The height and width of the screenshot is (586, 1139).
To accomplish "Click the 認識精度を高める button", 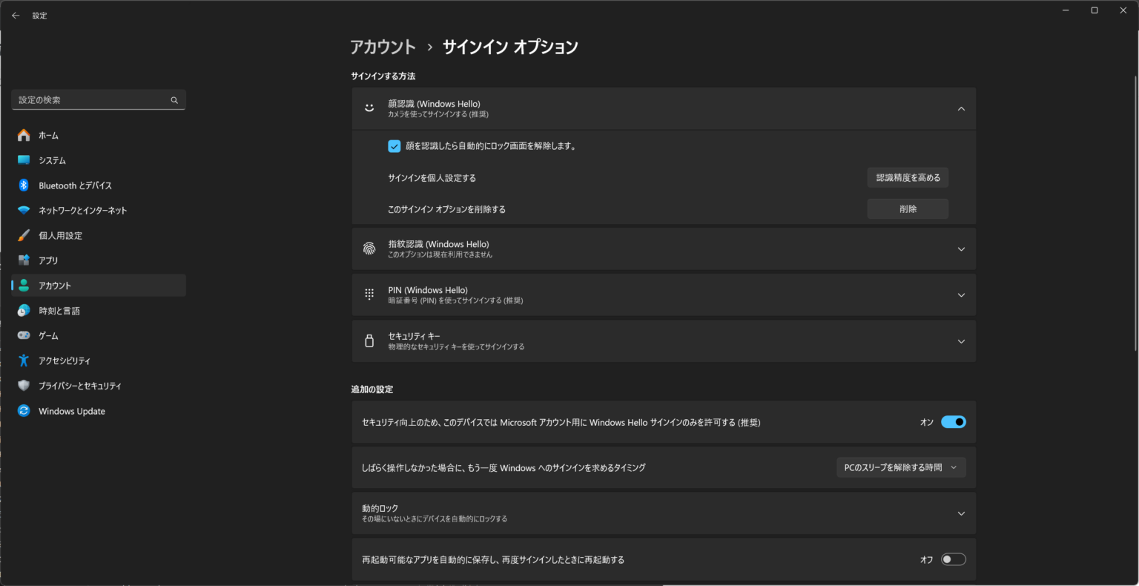I will pyautogui.click(x=907, y=177).
